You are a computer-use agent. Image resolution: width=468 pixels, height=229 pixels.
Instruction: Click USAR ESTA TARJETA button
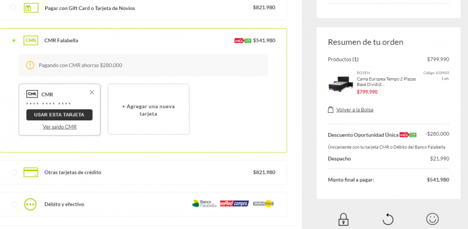60,115
